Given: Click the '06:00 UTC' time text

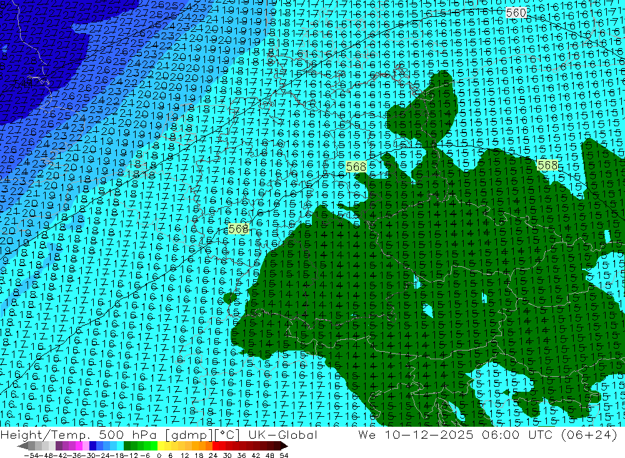Looking at the screenshot, I should coord(517,435).
